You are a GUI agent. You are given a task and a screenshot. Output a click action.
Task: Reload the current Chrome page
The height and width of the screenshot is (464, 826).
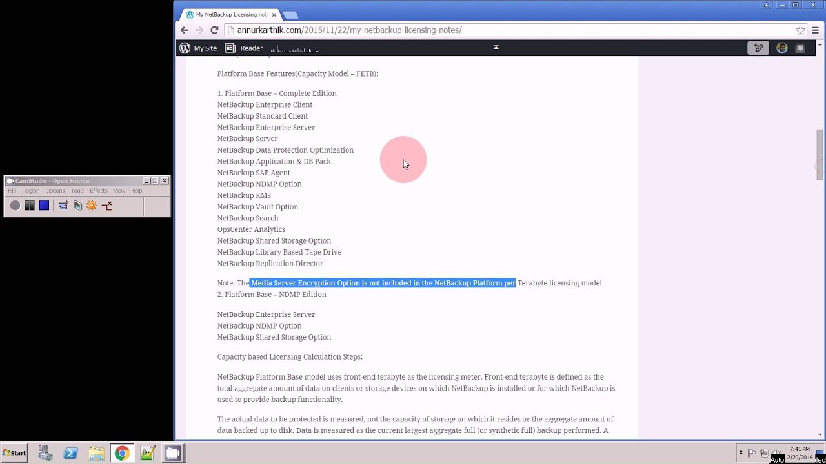[214, 30]
